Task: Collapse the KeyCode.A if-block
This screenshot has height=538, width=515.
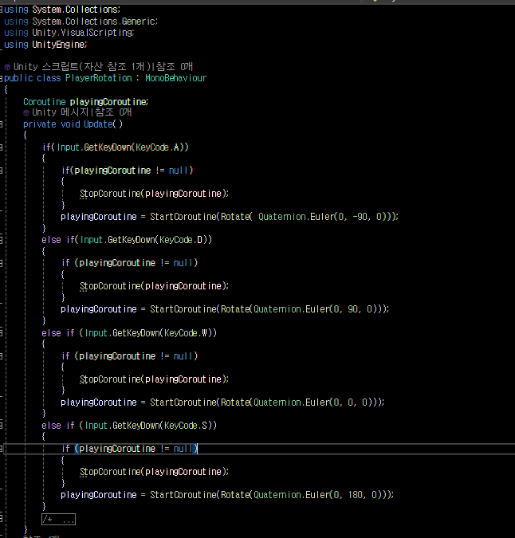Action: click(x=2, y=147)
